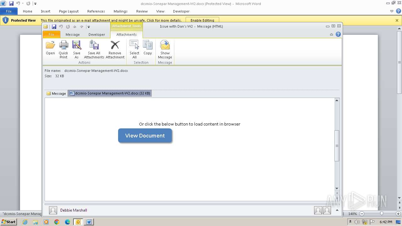Click the Save As attachment icon

click(x=77, y=49)
